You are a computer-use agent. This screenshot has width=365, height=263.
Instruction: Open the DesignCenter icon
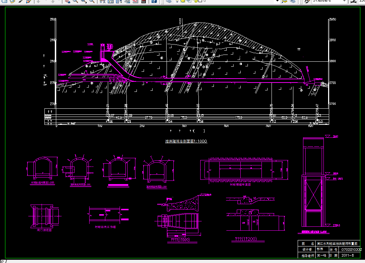111,1
